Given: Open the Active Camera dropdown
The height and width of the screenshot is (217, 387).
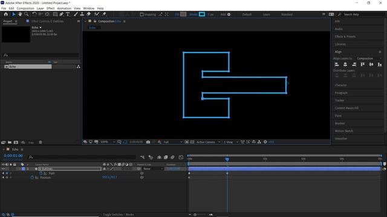Looking at the screenshot, I should (x=208, y=142).
